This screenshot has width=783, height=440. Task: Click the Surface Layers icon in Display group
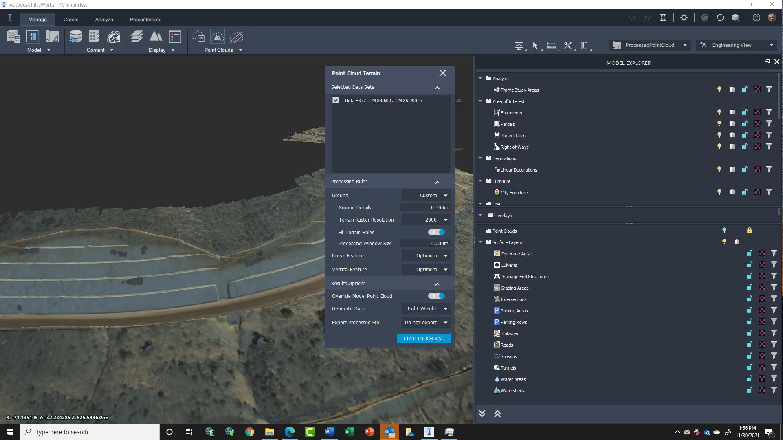(136, 36)
